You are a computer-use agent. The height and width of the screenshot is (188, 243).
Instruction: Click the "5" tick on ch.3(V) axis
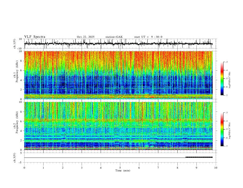tap(21, 153)
